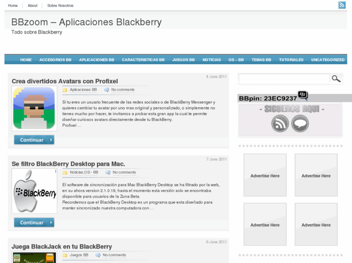This screenshot has width=352, height=263.
Task: Open OS – BB category
Action: pos(236,60)
